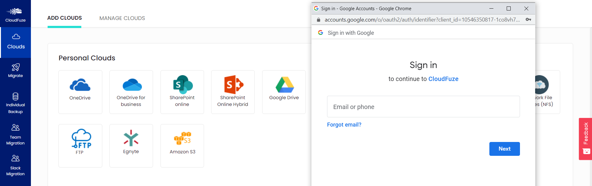Viewport: 592px width, 186px height.
Task: Select the FTP cloud card
Action: pyautogui.click(x=80, y=146)
